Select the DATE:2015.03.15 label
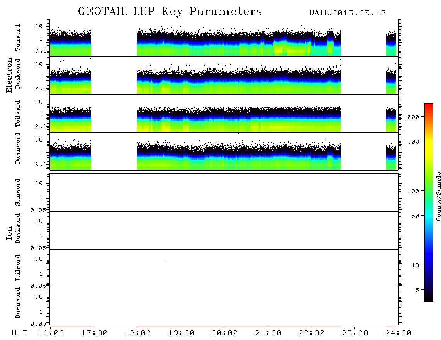Viewport: 441px width, 340px height. coord(347,13)
